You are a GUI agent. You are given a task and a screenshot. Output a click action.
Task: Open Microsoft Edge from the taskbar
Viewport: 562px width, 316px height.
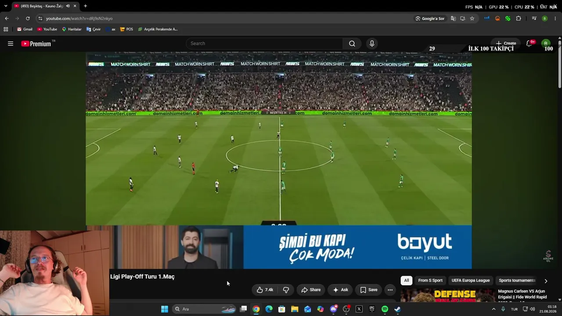point(269,309)
